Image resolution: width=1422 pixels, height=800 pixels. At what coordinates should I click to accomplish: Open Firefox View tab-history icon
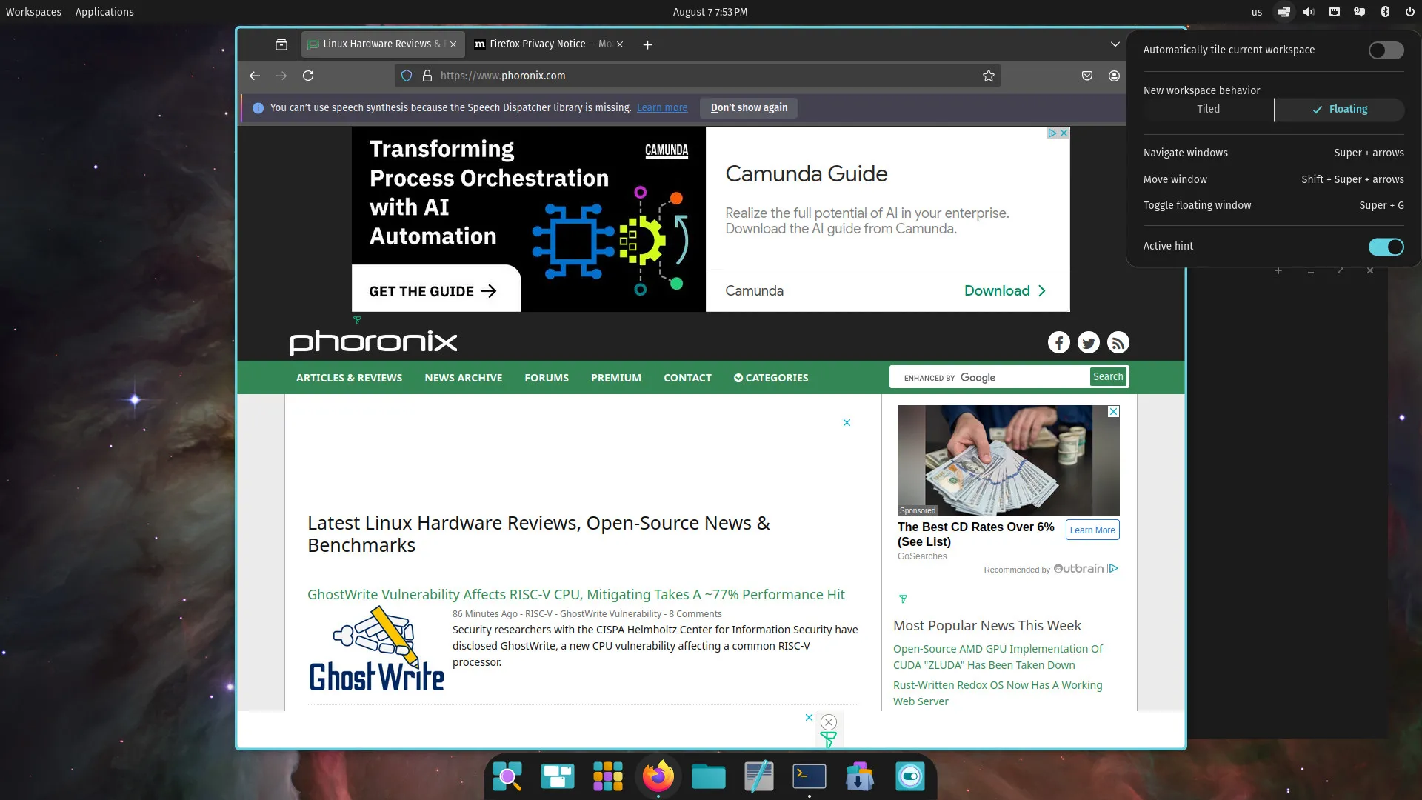pyautogui.click(x=281, y=44)
